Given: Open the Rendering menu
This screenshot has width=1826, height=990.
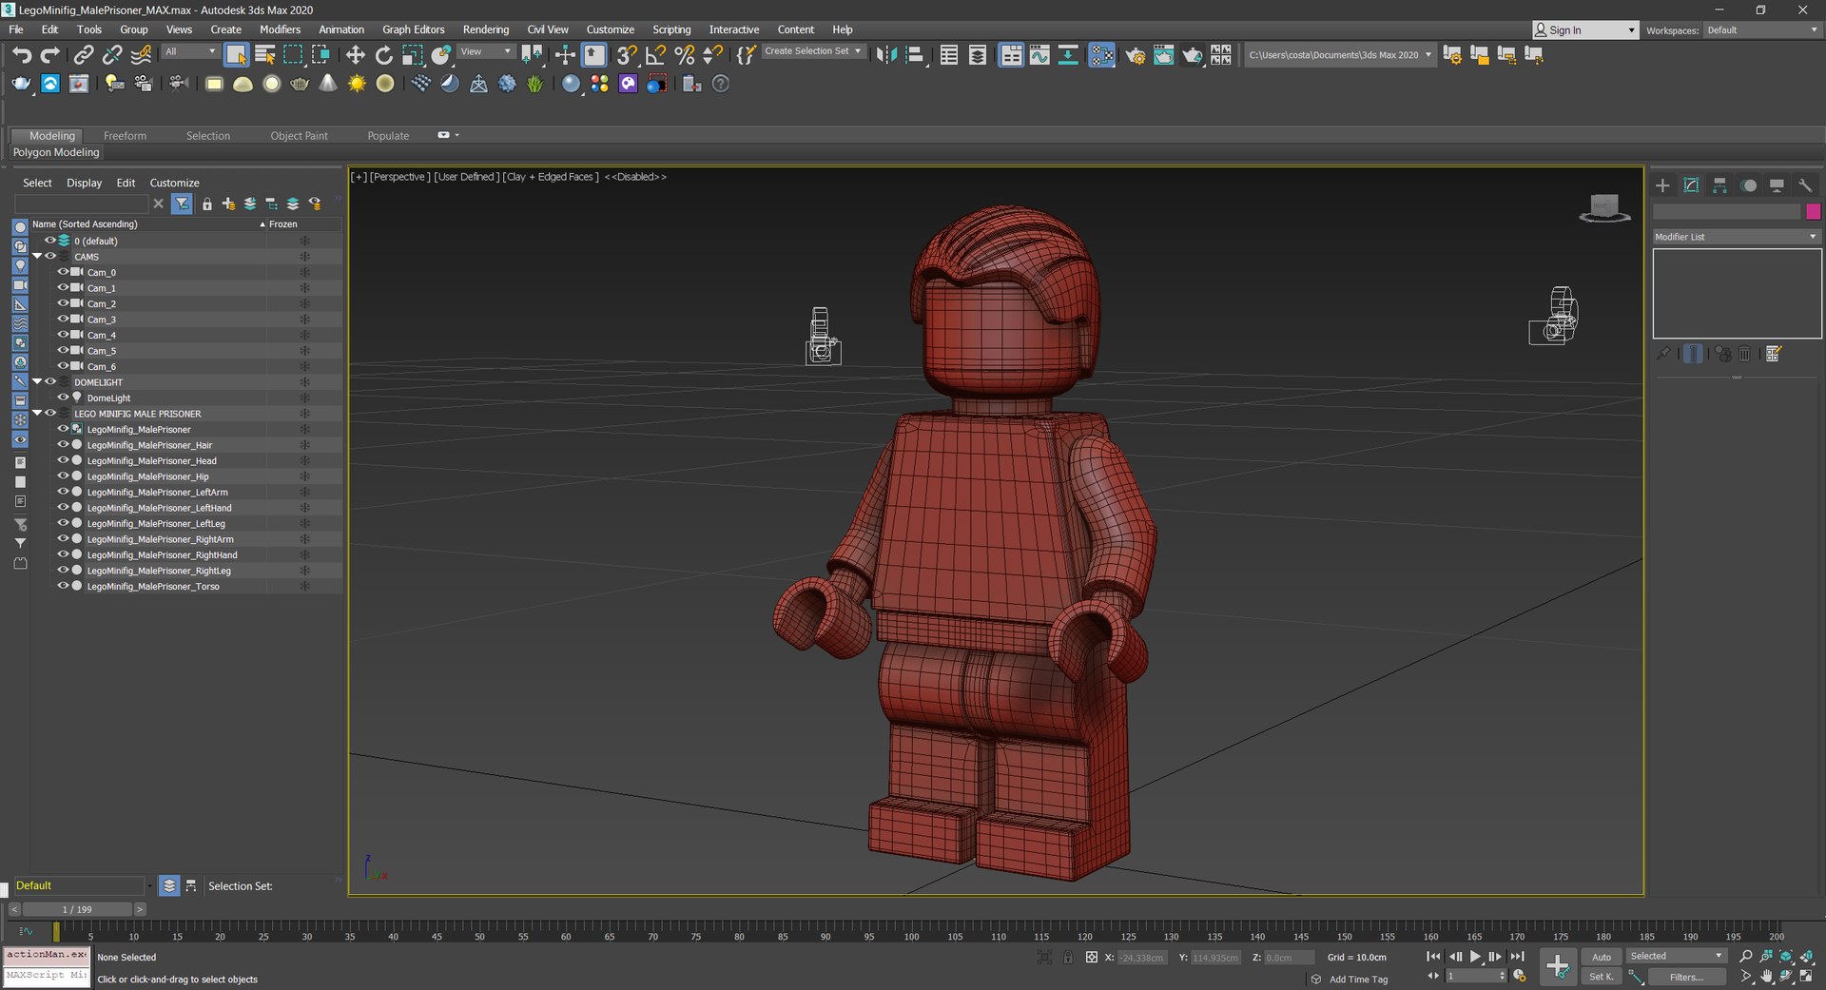Looking at the screenshot, I should (486, 29).
